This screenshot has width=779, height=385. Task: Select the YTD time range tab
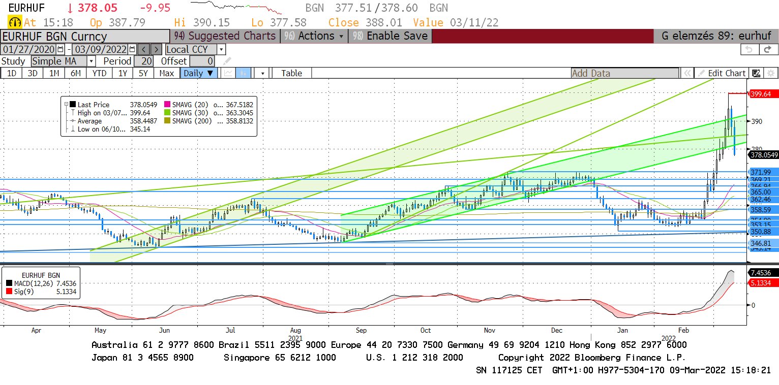(x=99, y=73)
